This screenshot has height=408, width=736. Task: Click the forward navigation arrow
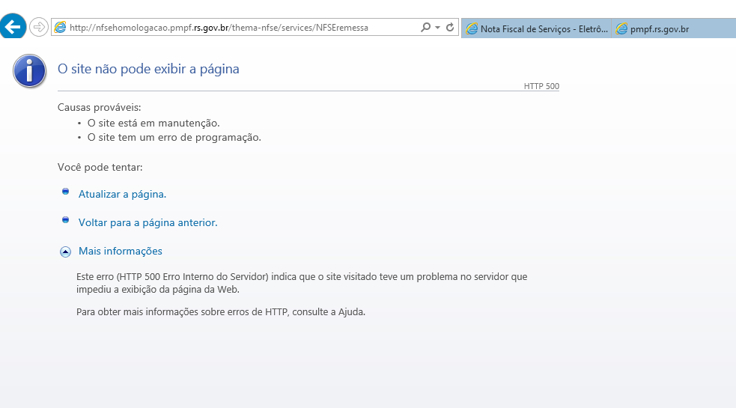point(38,27)
